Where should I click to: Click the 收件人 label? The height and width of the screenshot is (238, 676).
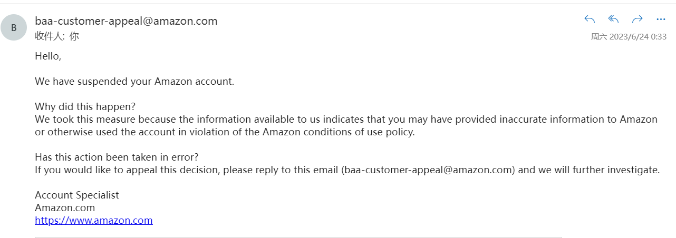(x=49, y=36)
